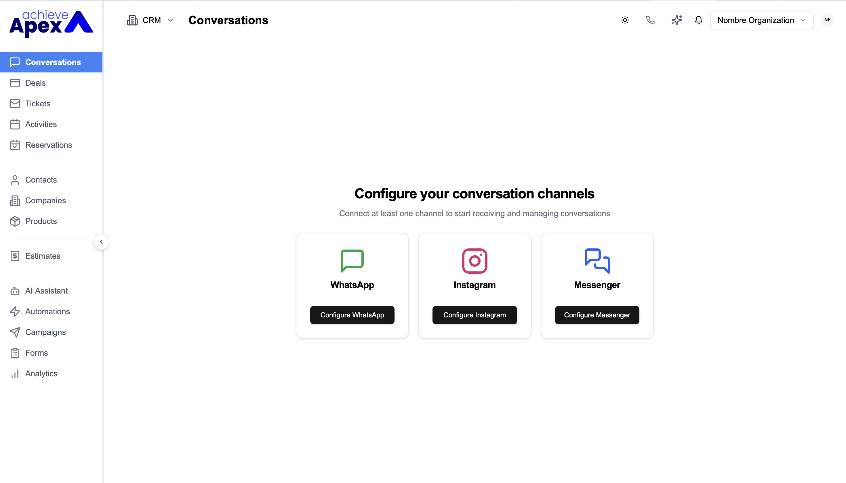This screenshot has height=483, width=846.
Task: Open notifications bell
Action: (699, 20)
